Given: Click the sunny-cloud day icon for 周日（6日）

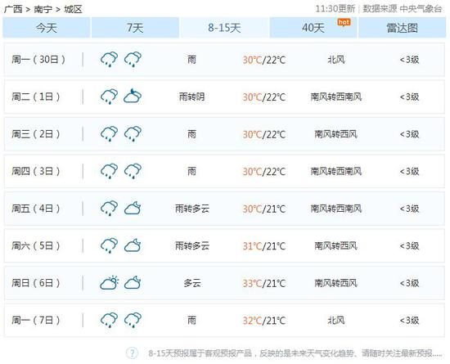Looking at the screenshot, I should click(x=109, y=283).
